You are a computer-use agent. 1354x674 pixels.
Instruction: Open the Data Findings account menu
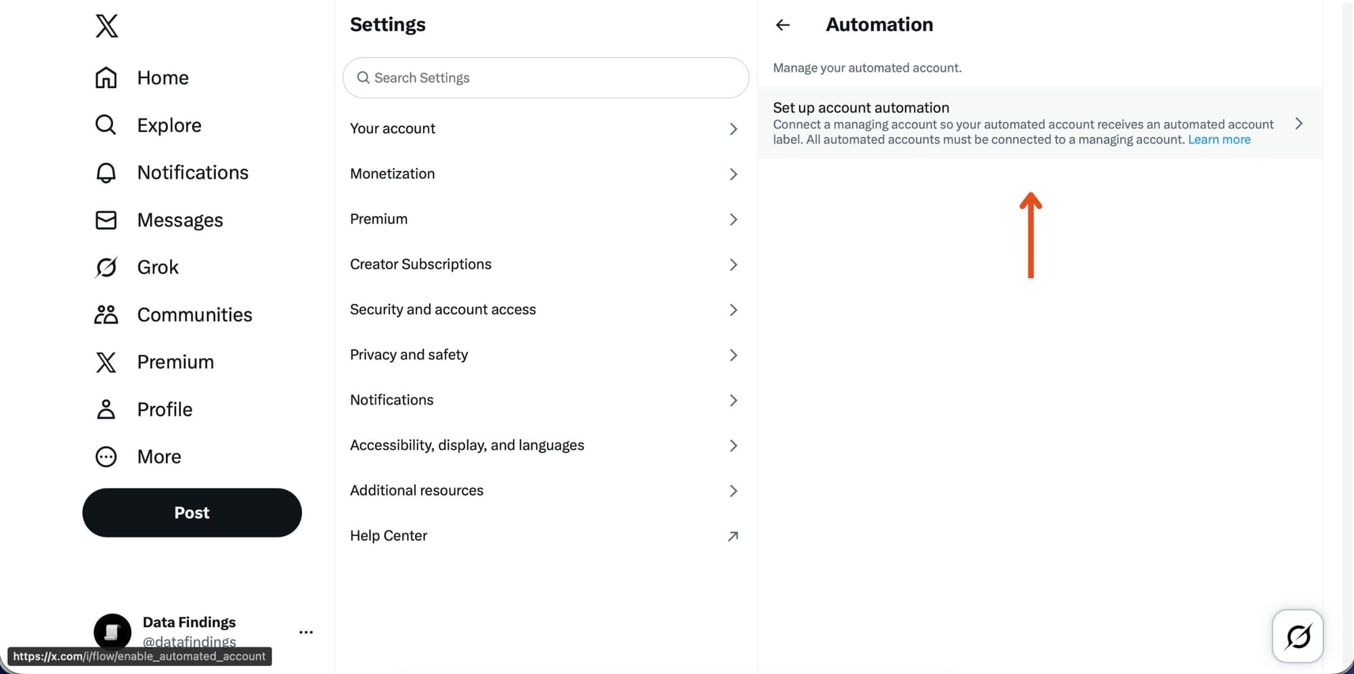(x=307, y=631)
